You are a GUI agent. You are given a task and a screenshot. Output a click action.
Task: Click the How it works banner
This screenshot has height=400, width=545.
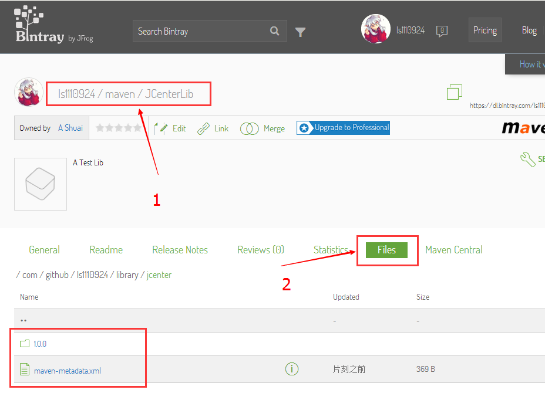(526, 65)
